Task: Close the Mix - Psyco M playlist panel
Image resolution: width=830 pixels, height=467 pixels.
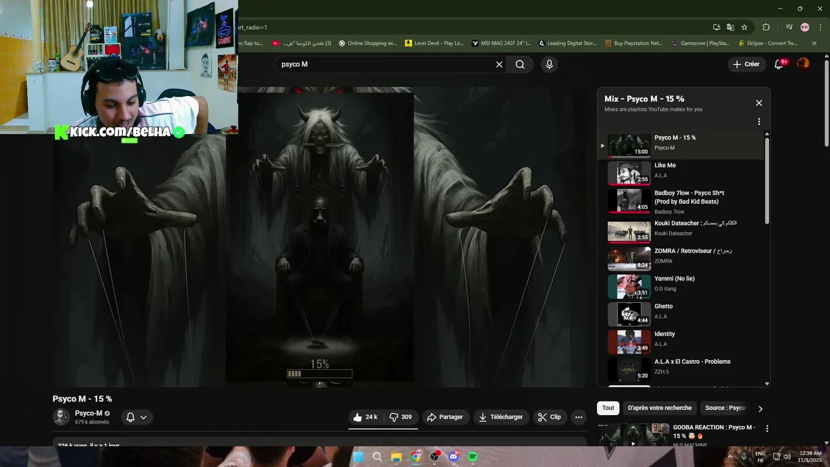Action: [x=759, y=102]
